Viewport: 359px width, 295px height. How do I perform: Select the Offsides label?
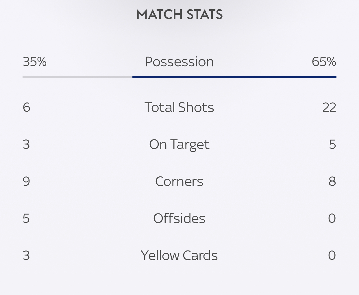[x=179, y=218]
